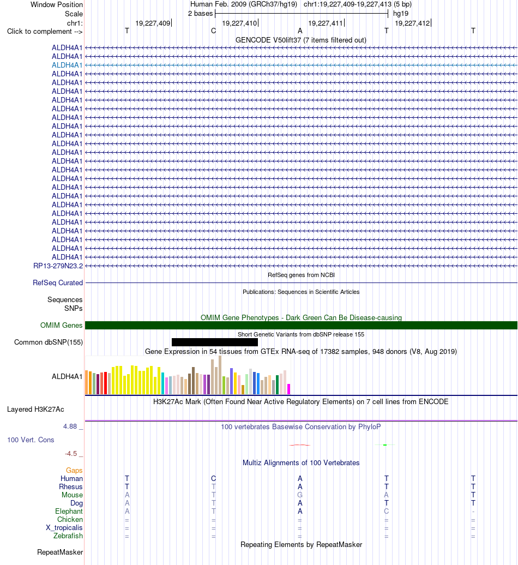518x565 pixels.
Task: Open the 'H3K27Ac Mark' ENCODE track title
Action: [301, 401]
